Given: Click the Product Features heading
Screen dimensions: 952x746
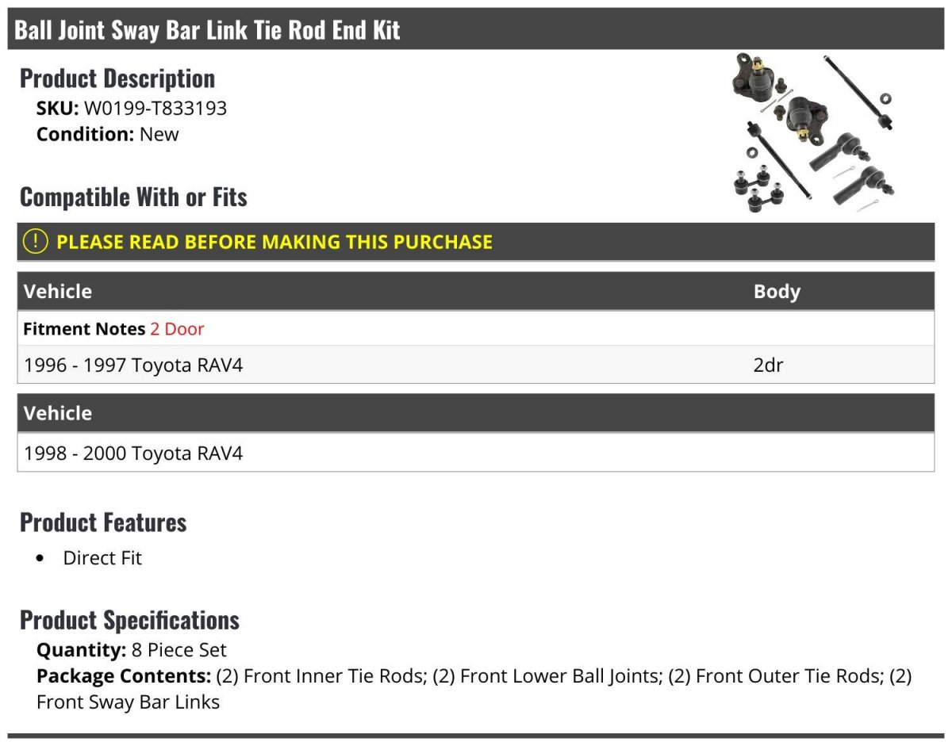Looking at the screenshot, I should (103, 522).
